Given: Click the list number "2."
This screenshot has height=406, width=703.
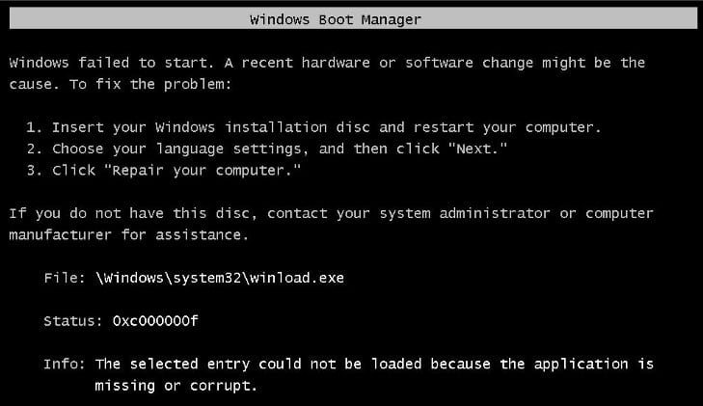Looking at the screenshot, I should point(35,149).
